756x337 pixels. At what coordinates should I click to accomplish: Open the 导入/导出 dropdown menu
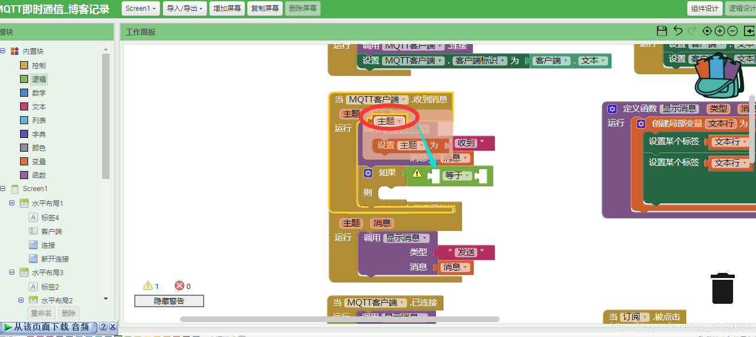pyautogui.click(x=185, y=9)
